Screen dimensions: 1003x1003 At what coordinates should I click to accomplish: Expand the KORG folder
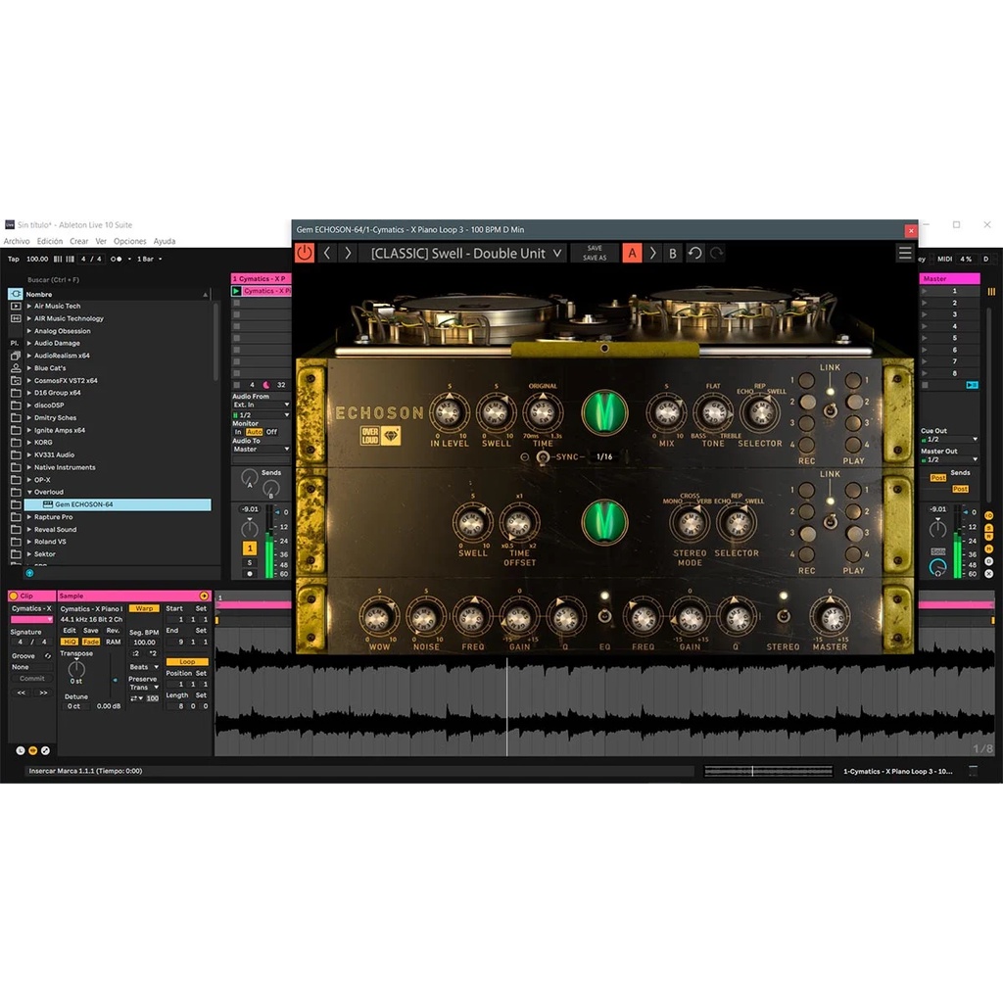29,443
